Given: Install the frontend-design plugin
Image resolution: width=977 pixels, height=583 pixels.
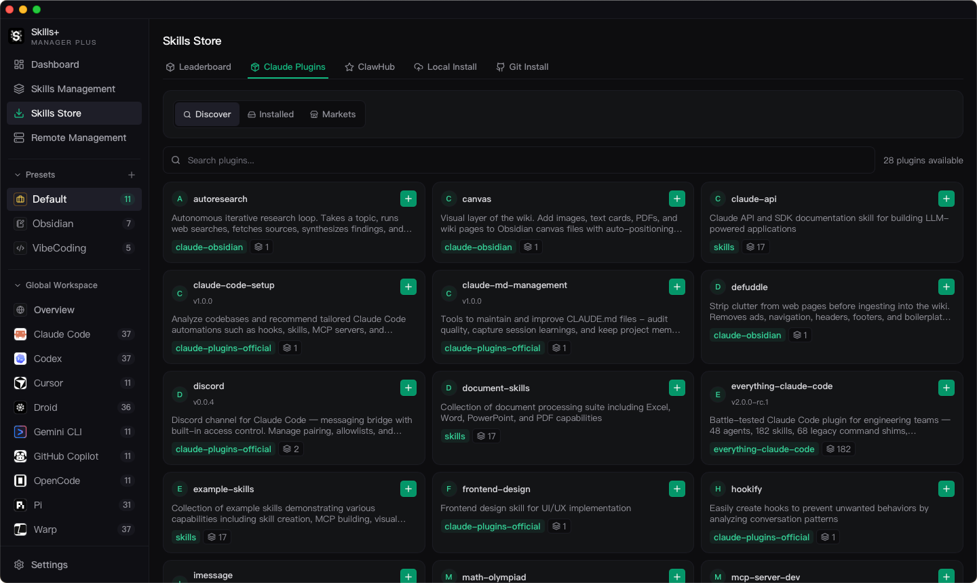Looking at the screenshot, I should click(x=677, y=489).
